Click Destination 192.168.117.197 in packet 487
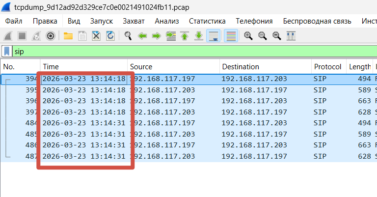The height and width of the screenshot is (197, 377). pyautogui.click(x=254, y=156)
